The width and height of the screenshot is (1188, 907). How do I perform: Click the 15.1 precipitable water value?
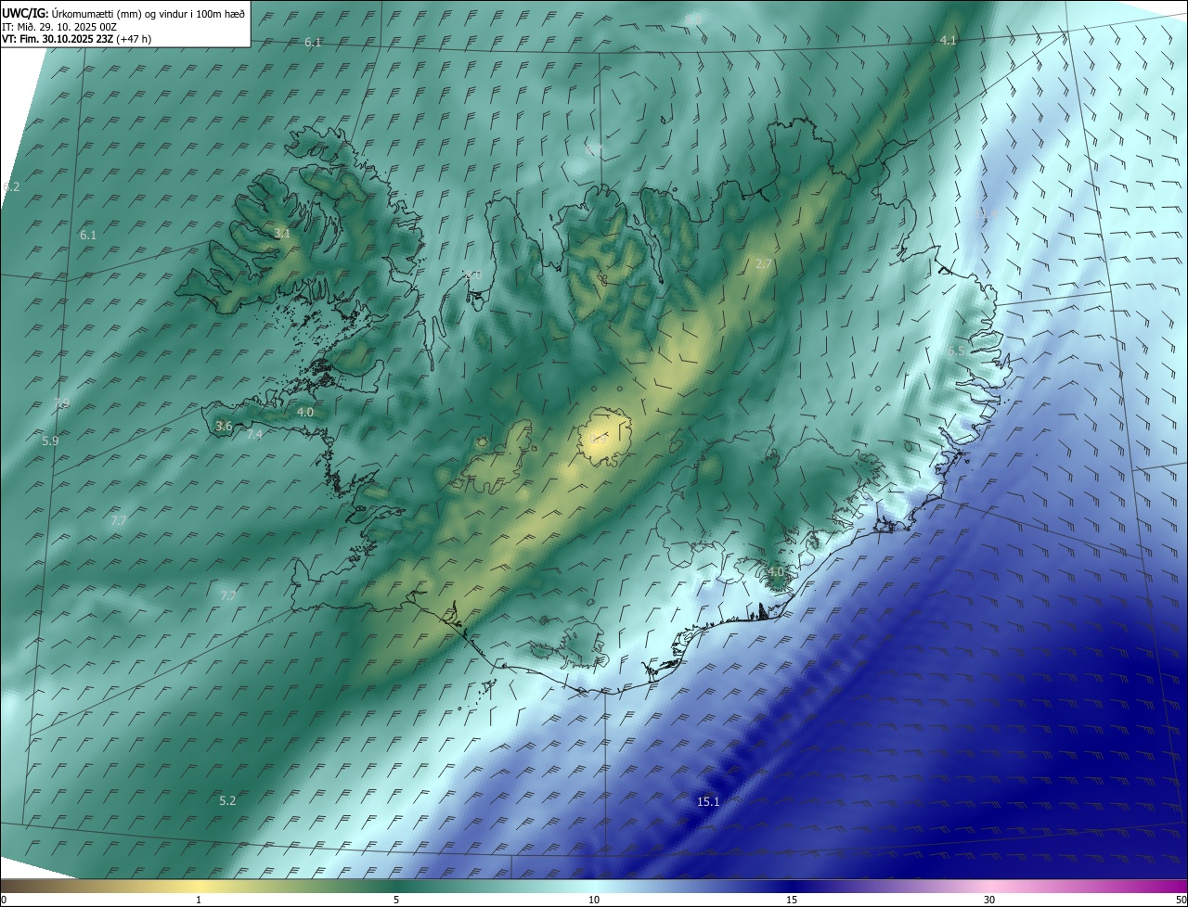708,801
